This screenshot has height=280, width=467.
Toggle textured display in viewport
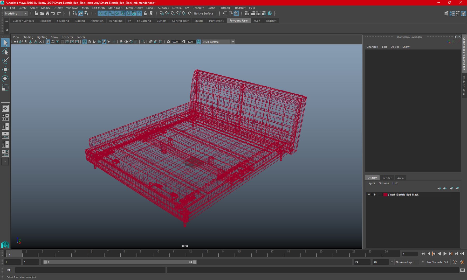click(x=104, y=42)
